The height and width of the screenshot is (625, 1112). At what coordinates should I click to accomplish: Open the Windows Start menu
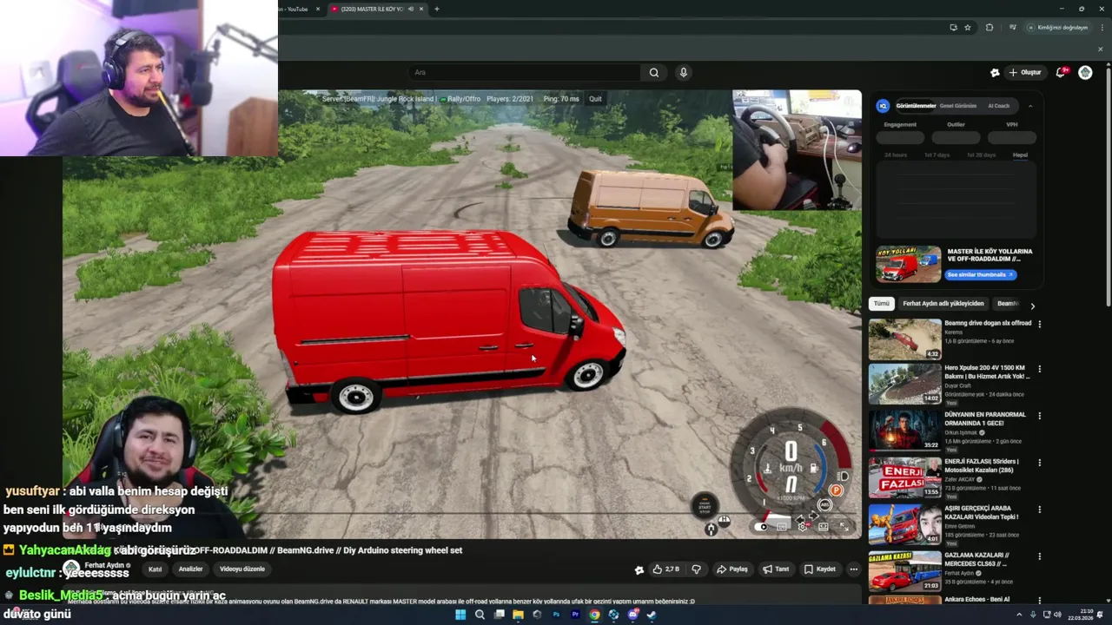[460, 615]
